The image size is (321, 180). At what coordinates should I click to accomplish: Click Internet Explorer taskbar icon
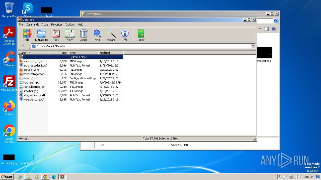[x=20, y=177]
